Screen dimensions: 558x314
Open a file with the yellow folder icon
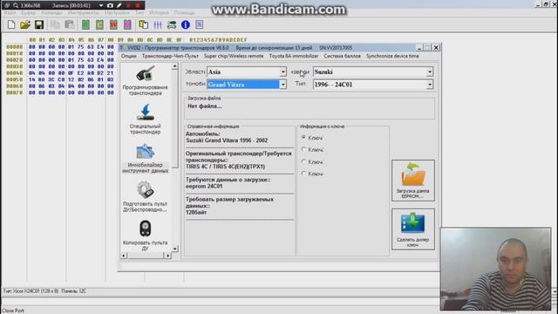pos(25,24)
